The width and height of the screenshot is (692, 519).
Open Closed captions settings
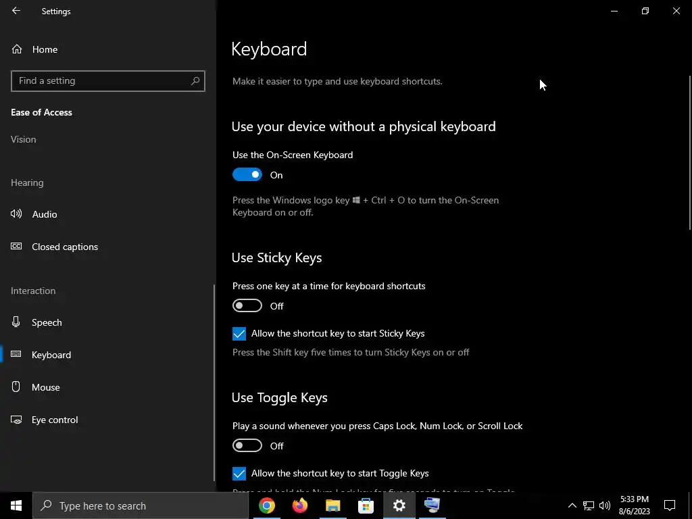point(65,247)
